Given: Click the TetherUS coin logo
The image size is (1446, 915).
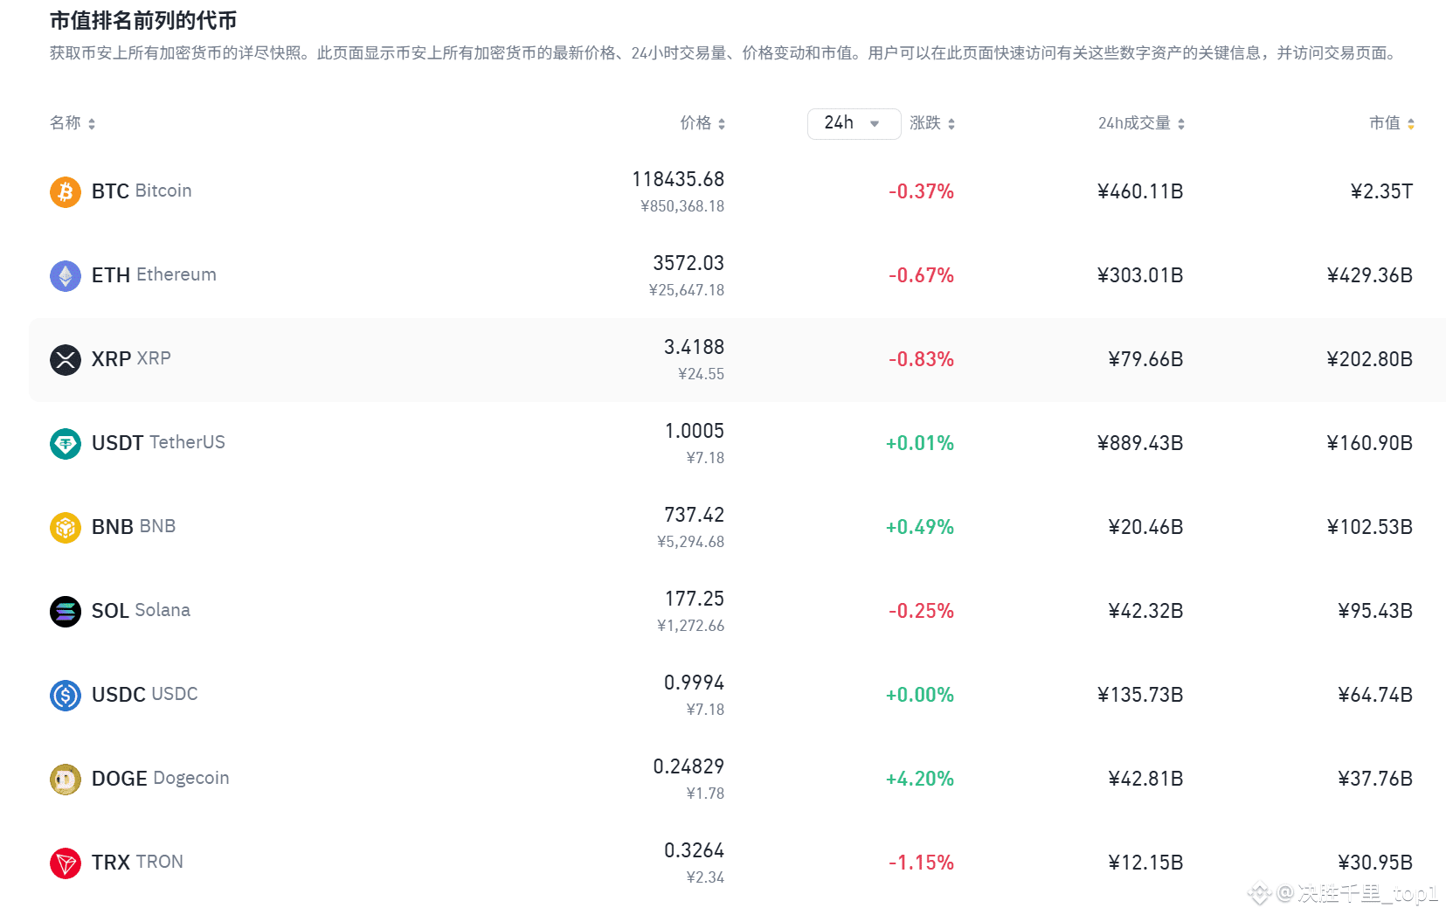Looking at the screenshot, I should tap(66, 443).
